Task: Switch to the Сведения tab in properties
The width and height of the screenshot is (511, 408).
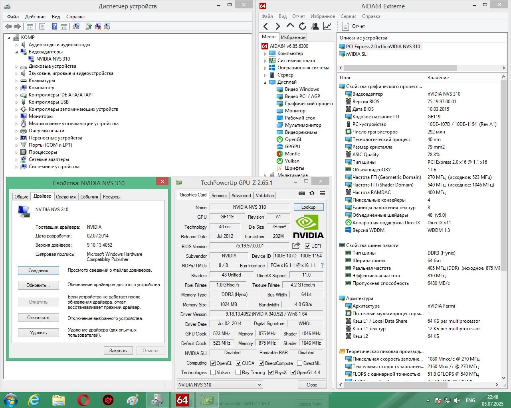Action: pyautogui.click(x=65, y=196)
